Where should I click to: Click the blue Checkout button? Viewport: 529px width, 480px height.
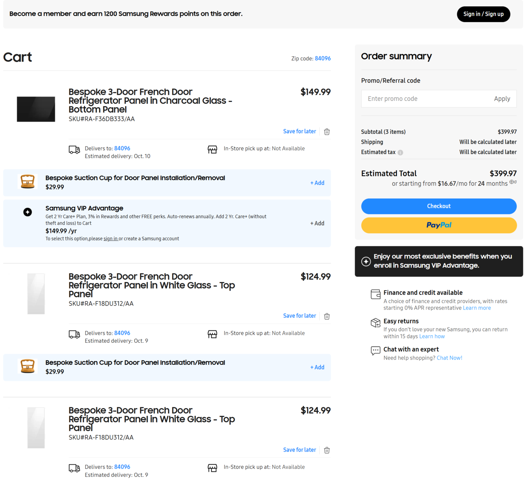pyautogui.click(x=439, y=206)
